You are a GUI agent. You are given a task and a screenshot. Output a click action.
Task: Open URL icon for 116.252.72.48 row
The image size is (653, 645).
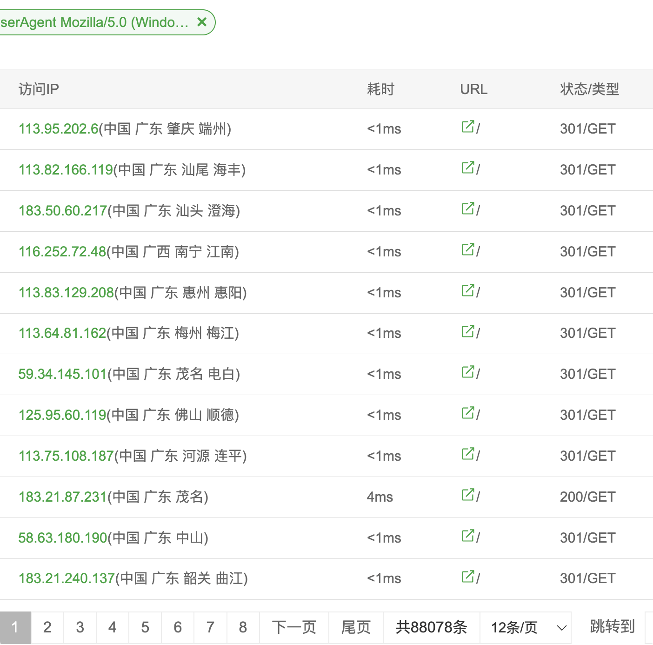pos(467,249)
